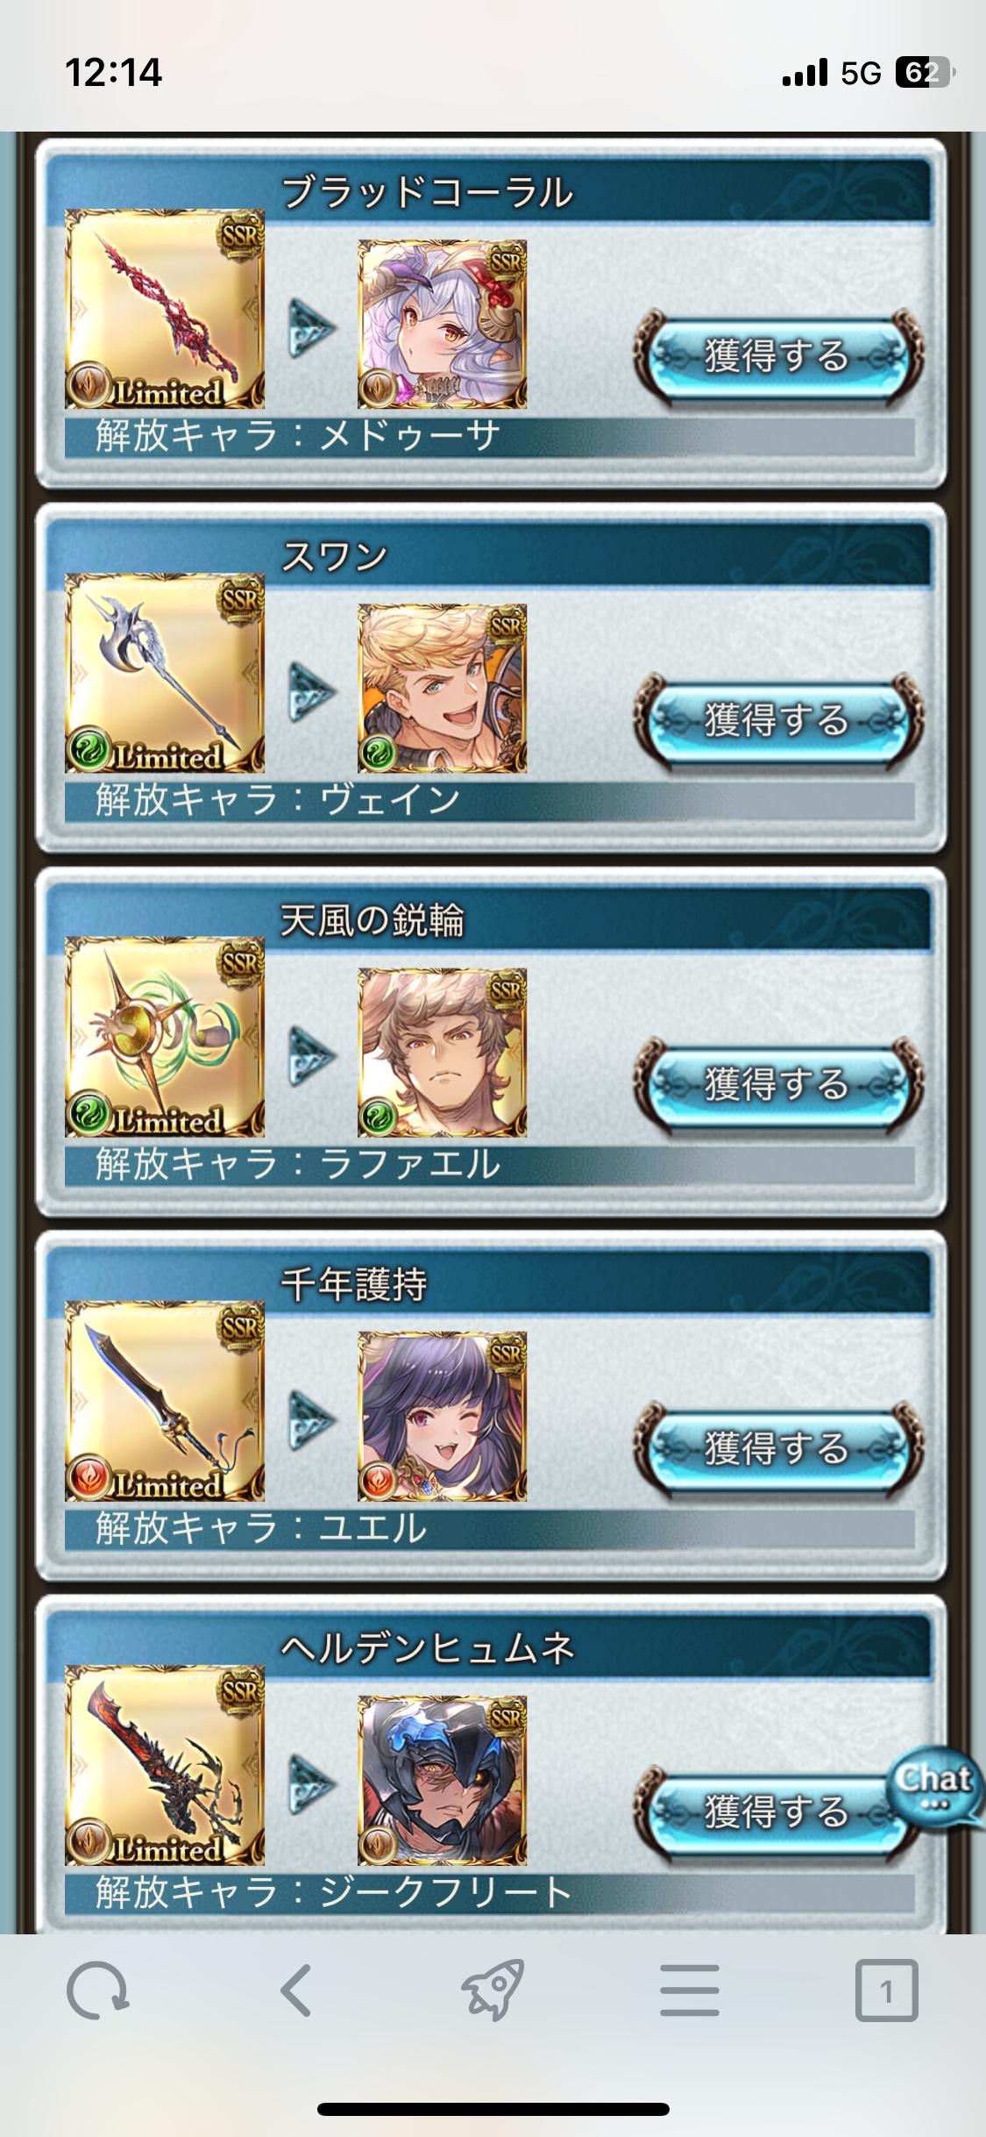
Task: View the ジークフリート character portrait
Action: (x=443, y=1780)
